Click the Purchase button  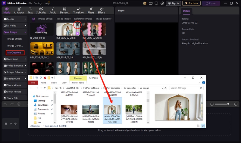coord(191,3)
